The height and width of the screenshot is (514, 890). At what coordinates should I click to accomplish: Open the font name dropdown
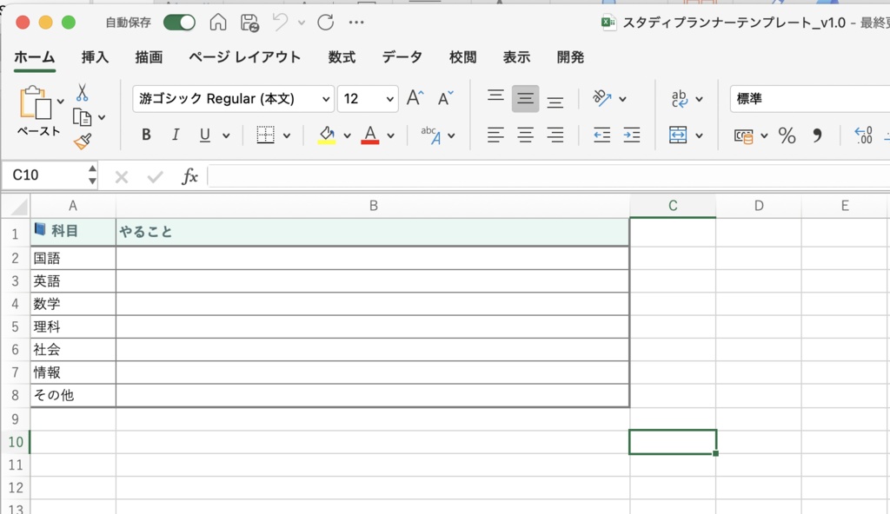click(x=328, y=98)
